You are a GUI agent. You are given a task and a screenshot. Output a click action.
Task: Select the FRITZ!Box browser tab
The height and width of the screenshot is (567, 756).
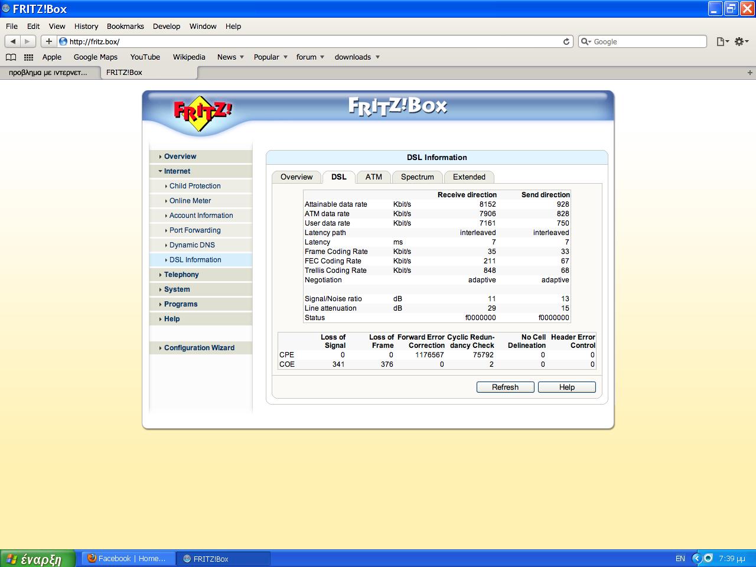point(149,73)
